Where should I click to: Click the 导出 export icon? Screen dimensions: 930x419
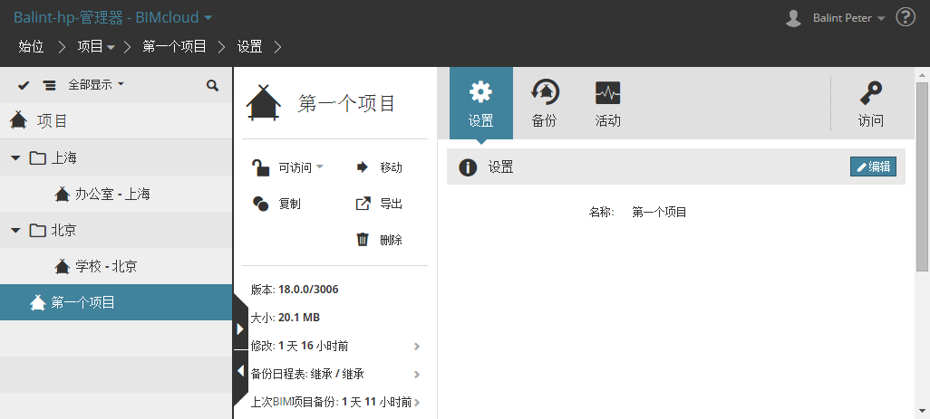coord(363,204)
